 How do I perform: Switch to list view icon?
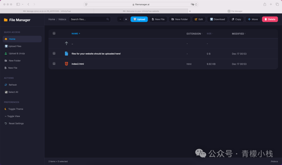click(x=126, y=19)
